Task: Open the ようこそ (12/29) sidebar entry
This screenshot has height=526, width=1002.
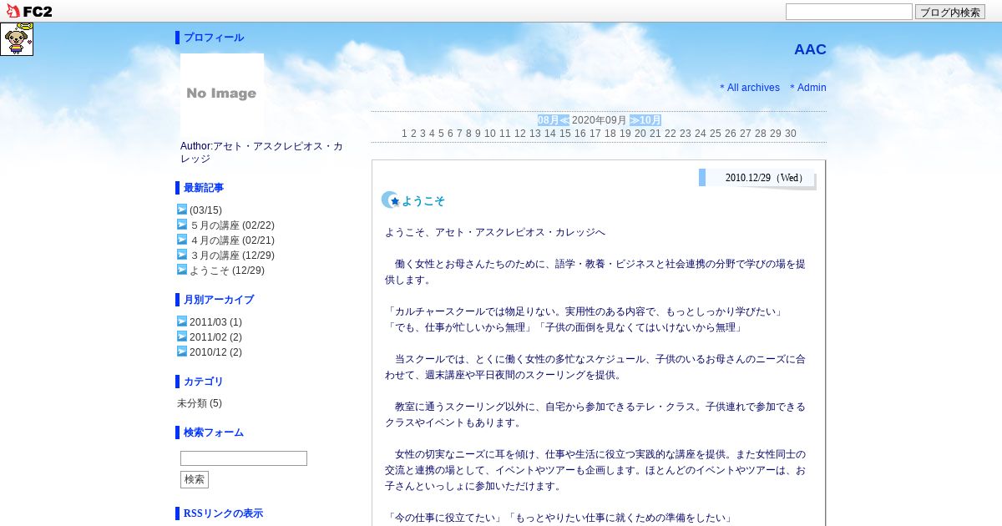Action: 227,271
